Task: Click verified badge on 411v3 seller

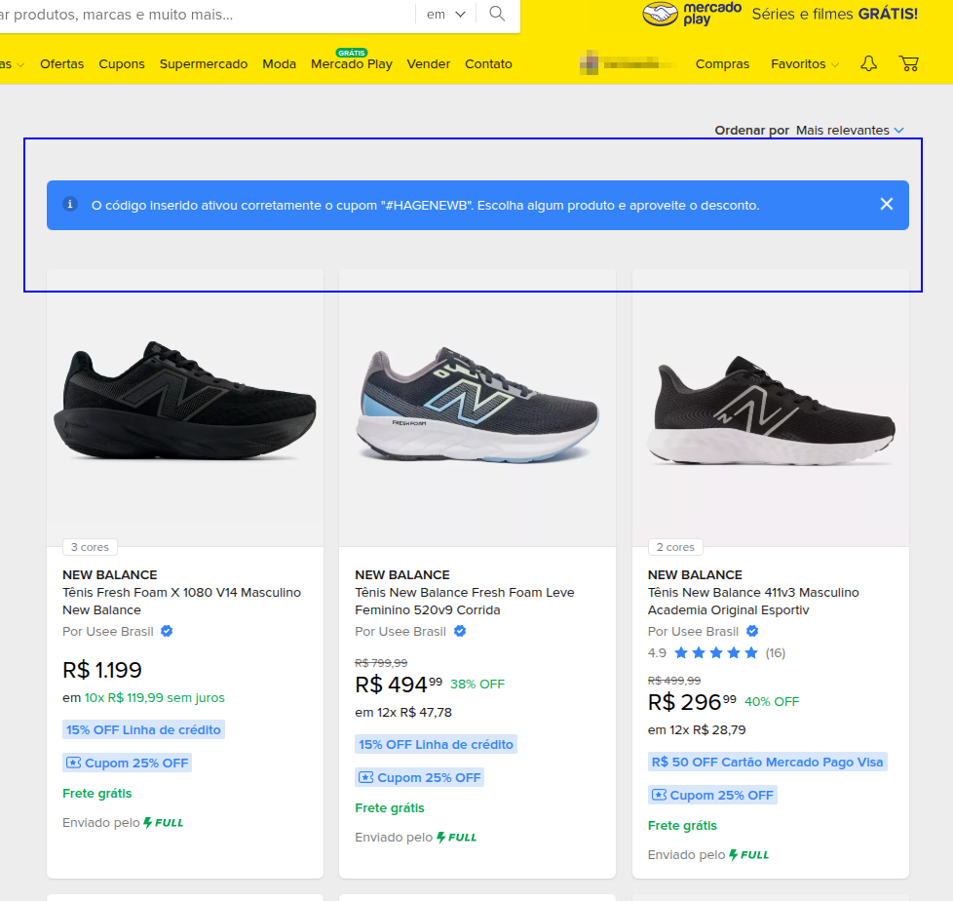Action: tap(752, 632)
